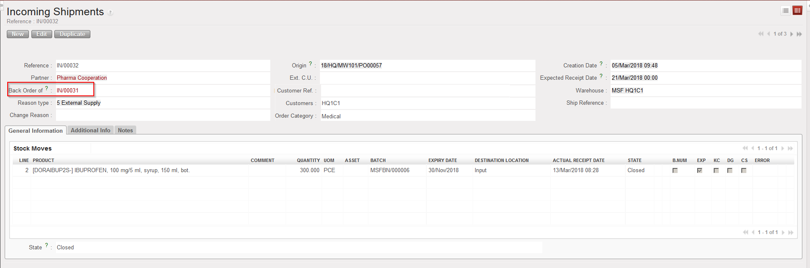810x268 pixels.
Task: Open the Additional Info tab
Action: coord(90,130)
